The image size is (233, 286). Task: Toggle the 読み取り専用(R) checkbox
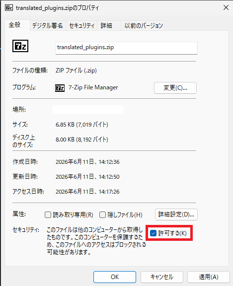48,215
